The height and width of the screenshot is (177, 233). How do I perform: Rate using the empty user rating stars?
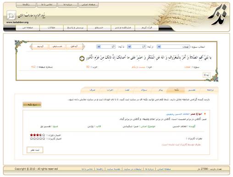point(38,138)
